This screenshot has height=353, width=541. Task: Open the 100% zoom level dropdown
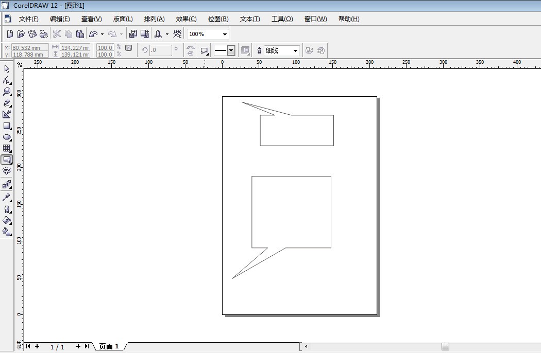[x=225, y=34]
